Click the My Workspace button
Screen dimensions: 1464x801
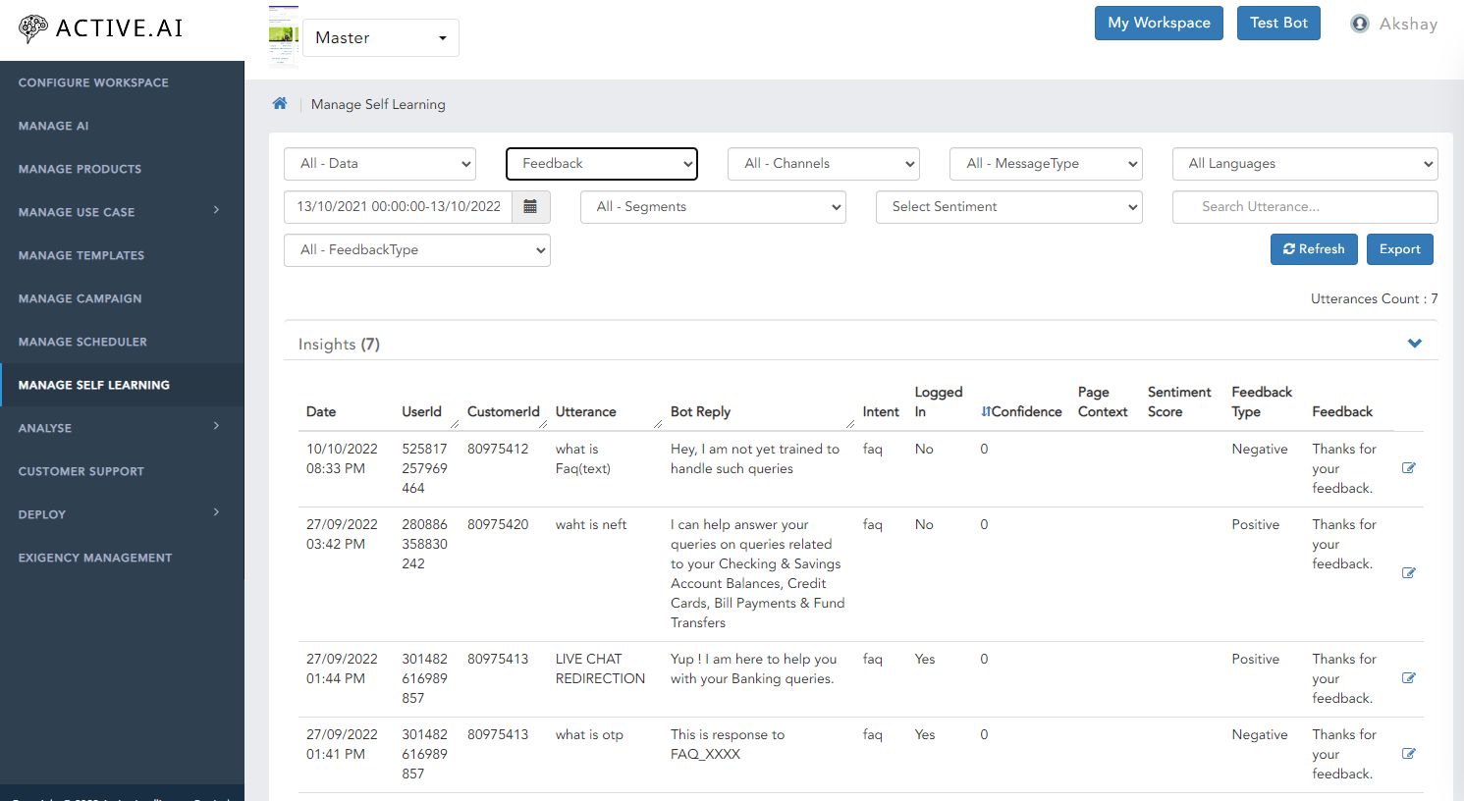1159,23
